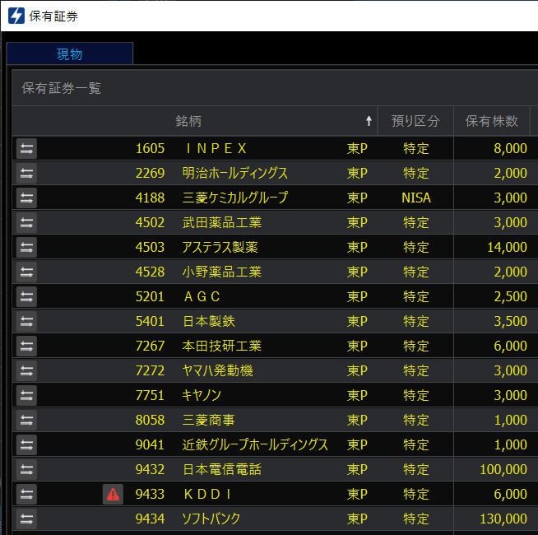Click the 保有証券一覧 panel heading
The height and width of the screenshot is (535, 538).
point(62,88)
